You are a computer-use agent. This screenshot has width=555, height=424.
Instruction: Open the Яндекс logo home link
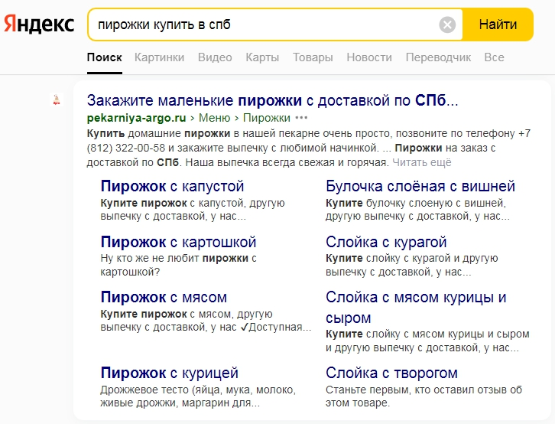(39, 24)
